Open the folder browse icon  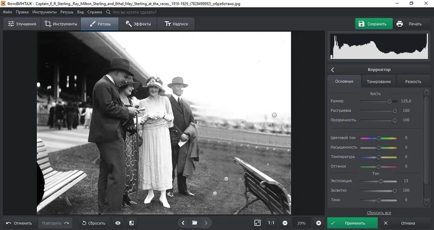point(194,223)
